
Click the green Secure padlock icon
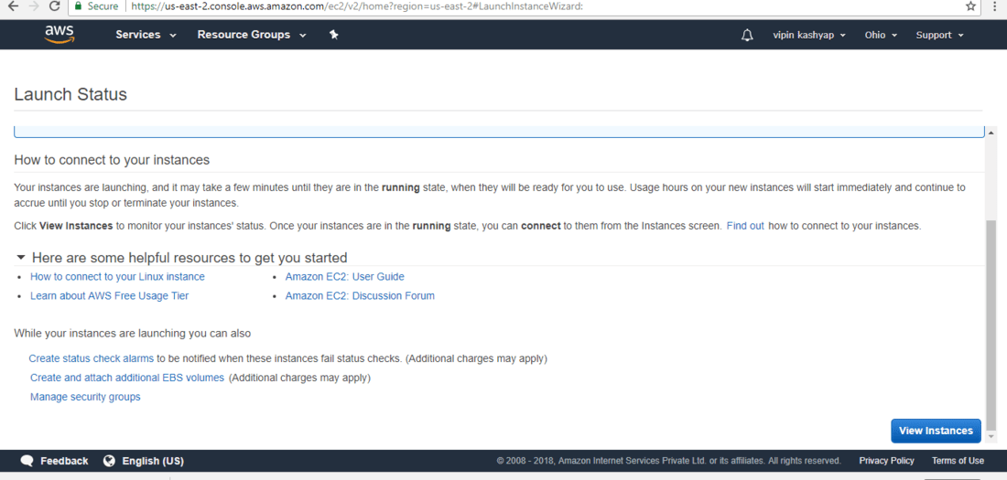point(79,5)
